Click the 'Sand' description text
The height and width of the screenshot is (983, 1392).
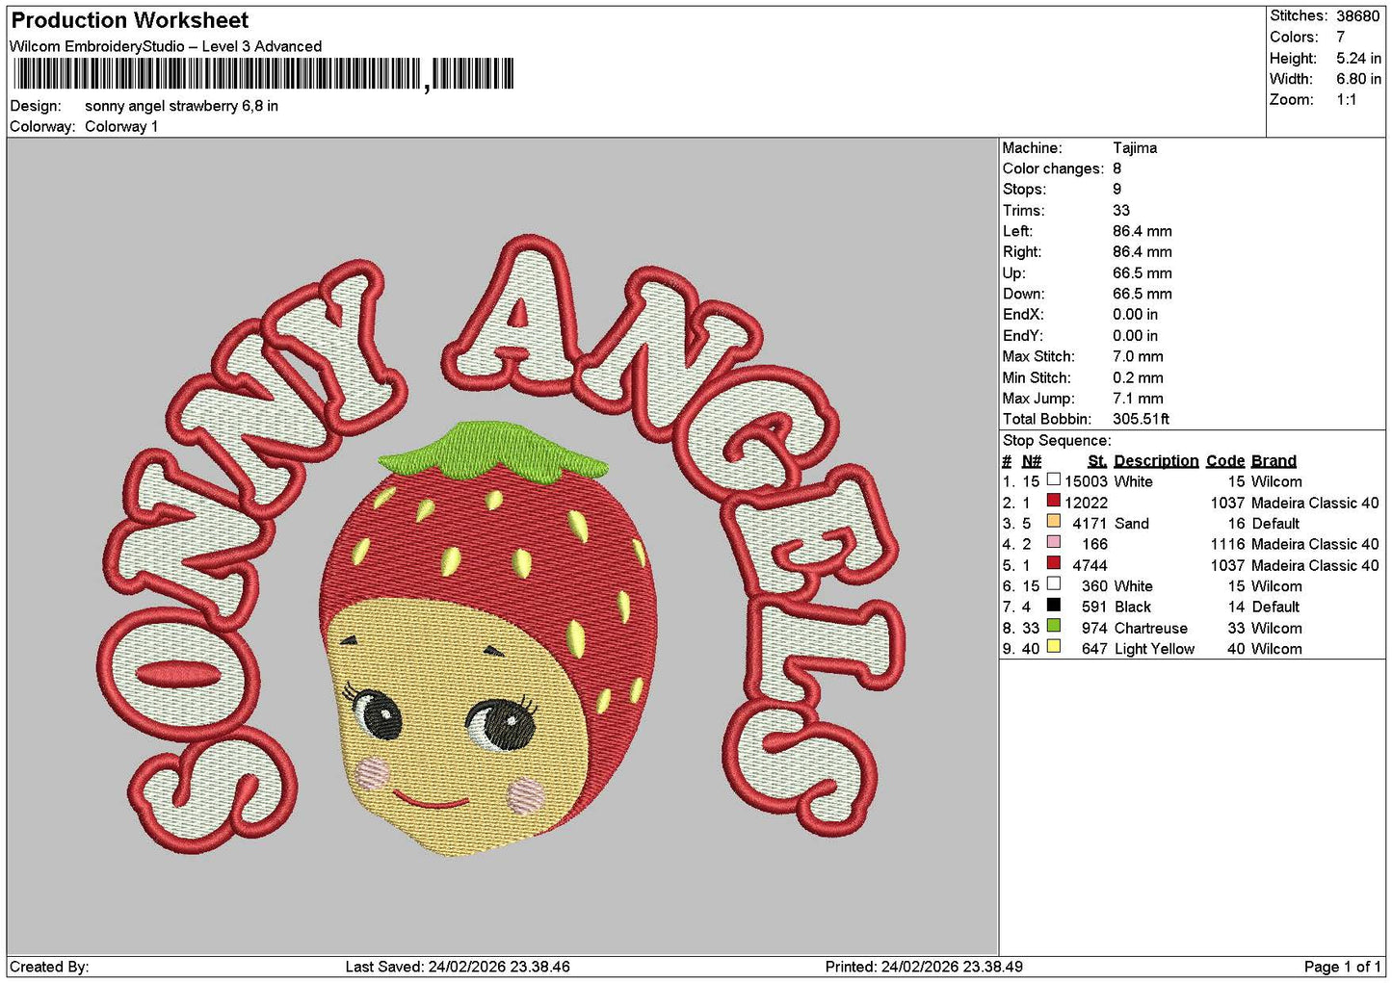click(x=1131, y=524)
